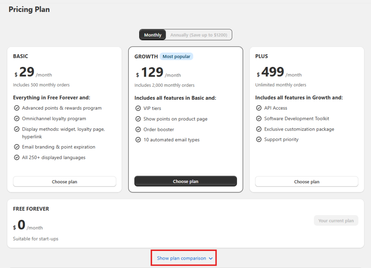
Task: Click checkmark beside Omnichannel loyalty program
Action: click(x=17, y=119)
